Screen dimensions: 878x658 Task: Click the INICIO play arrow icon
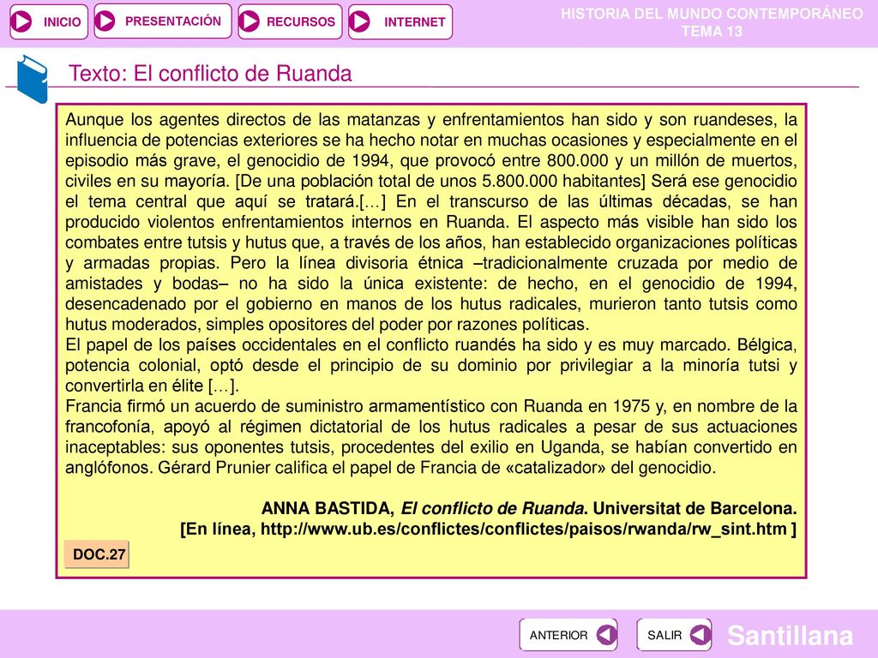[x=21, y=21]
